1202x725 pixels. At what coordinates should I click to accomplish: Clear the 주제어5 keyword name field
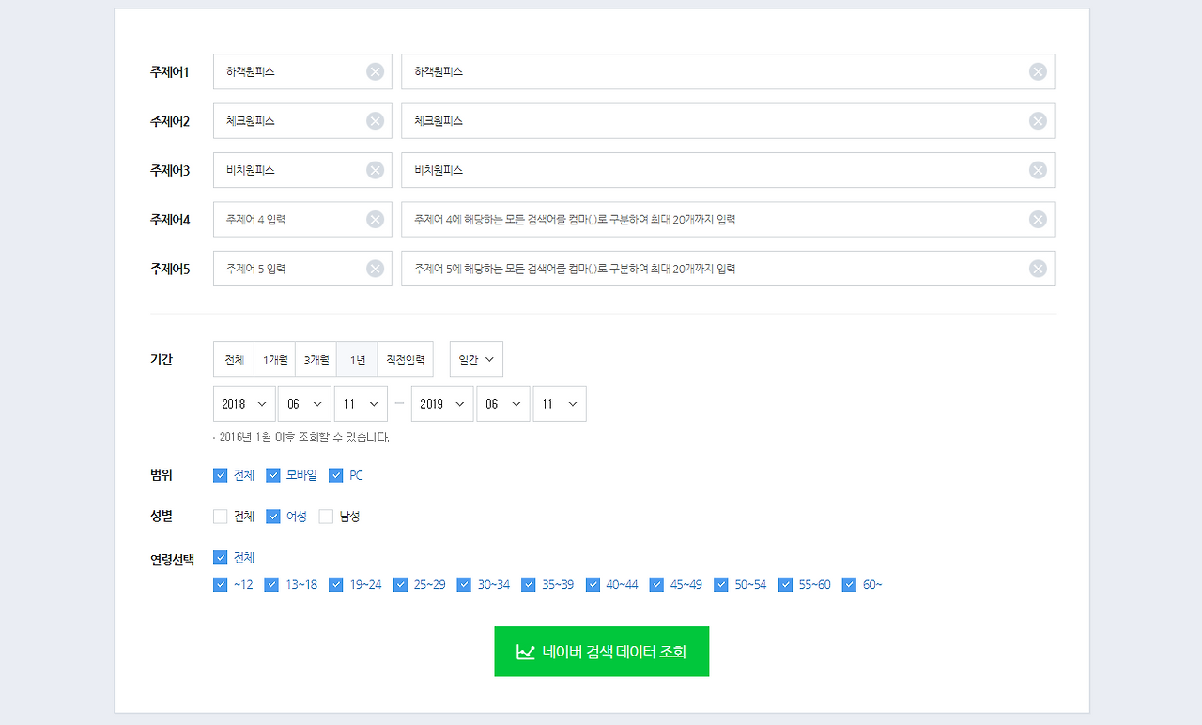(375, 269)
